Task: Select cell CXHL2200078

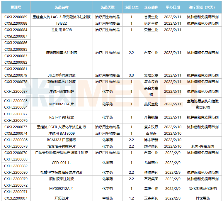Action: coord(16,146)
